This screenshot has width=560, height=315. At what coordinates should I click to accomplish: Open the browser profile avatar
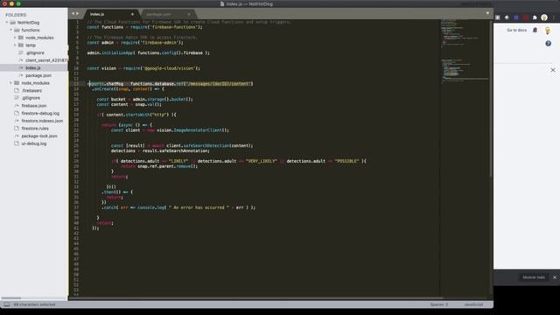coord(544,17)
